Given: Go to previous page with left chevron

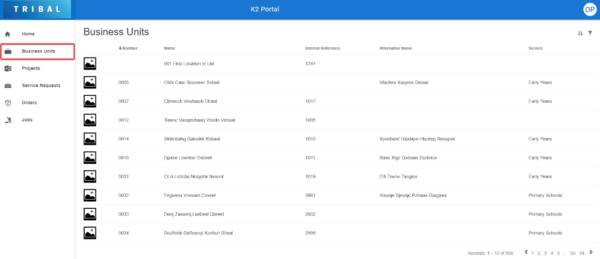Looking at the screenshot, I should tap(526, 252).
